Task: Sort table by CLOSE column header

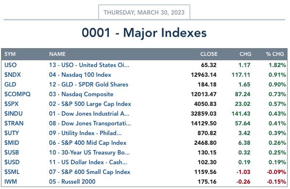Action: tap(209, 54)
